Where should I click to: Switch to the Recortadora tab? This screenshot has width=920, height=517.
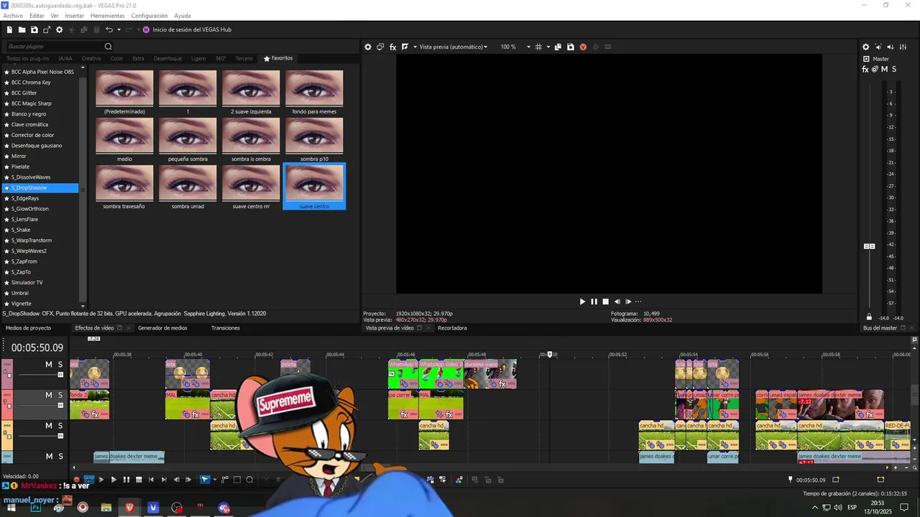(452, 328)
